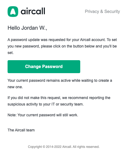Click the password update requested paragraph

coord(62,46)
